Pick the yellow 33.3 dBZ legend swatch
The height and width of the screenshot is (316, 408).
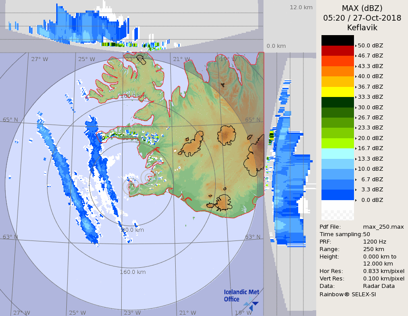pos(337,92)
